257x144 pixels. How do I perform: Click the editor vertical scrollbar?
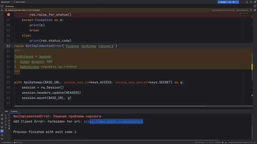point(252,67)
